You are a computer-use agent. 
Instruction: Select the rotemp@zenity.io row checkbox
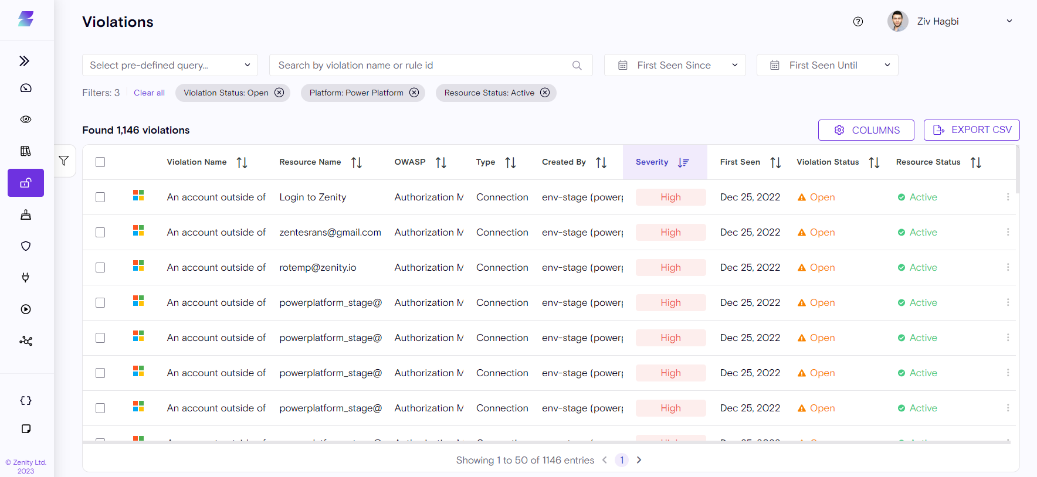[x=100, y=268]
